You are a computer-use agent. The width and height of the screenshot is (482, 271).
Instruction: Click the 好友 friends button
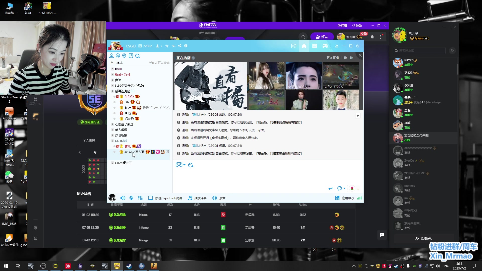[322, 37]
